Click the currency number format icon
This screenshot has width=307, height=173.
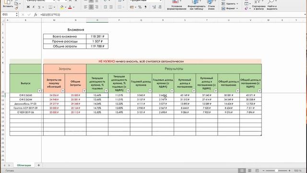click(x=132, y=7)
